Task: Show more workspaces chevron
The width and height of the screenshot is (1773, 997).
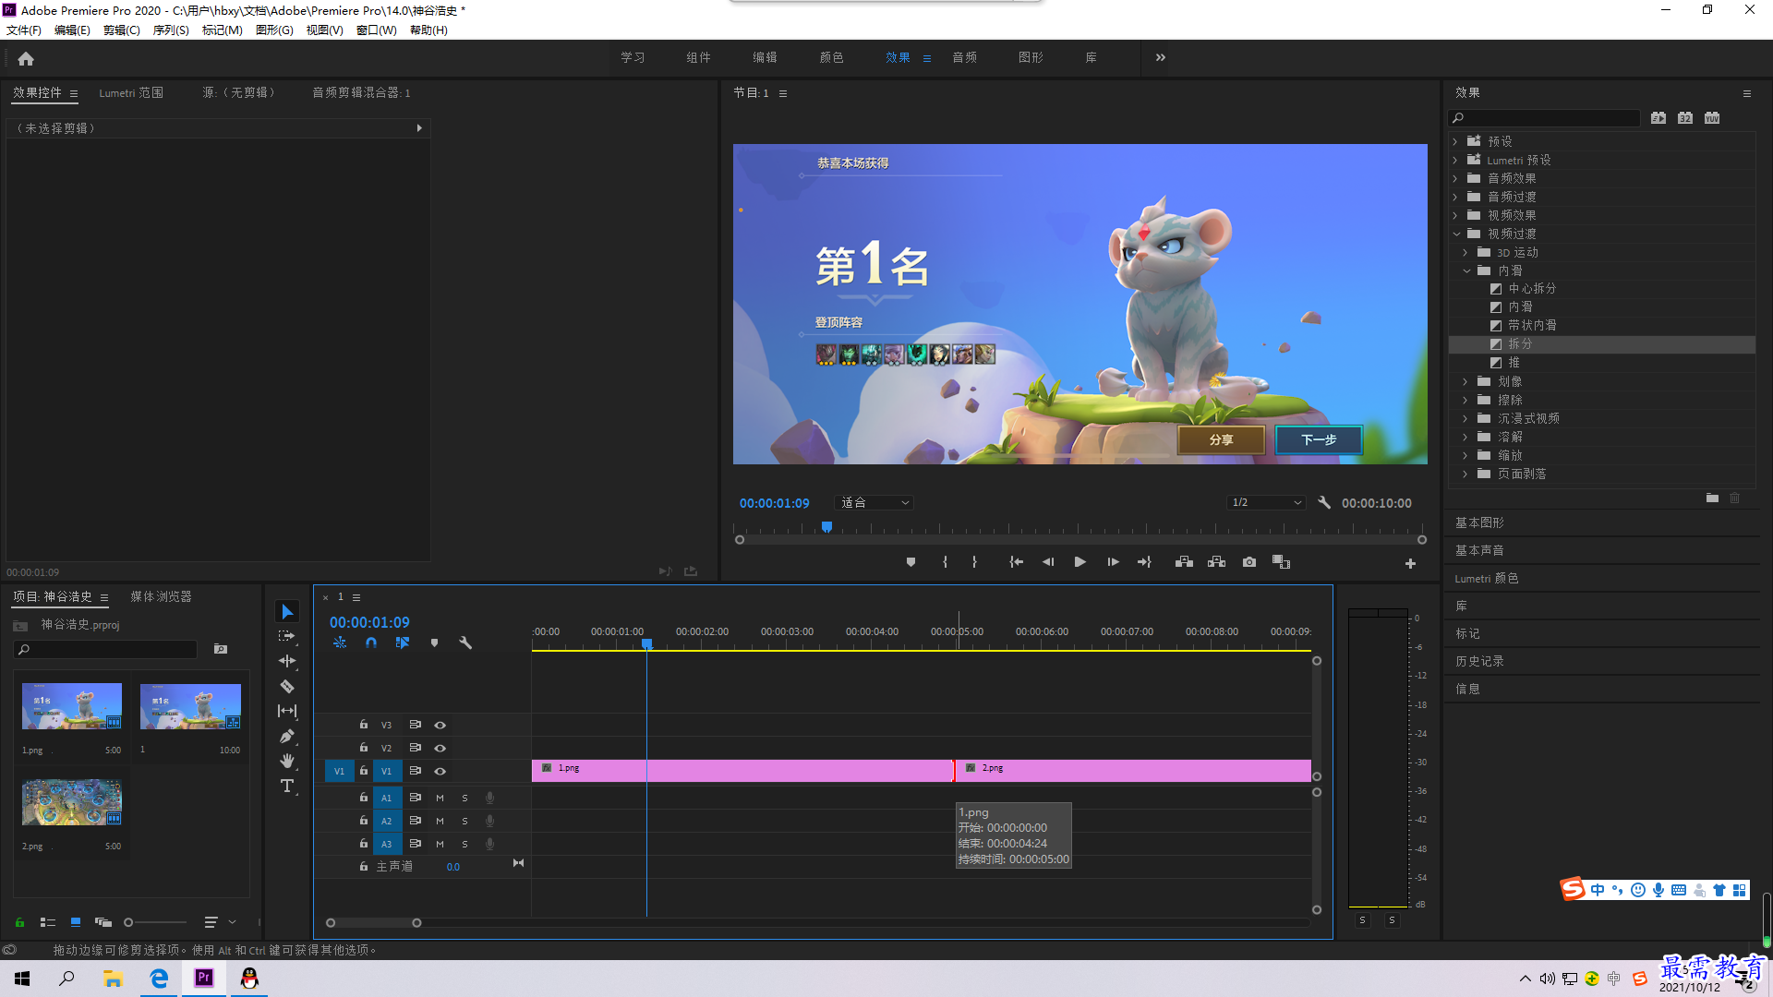Action: (1161, 57)
